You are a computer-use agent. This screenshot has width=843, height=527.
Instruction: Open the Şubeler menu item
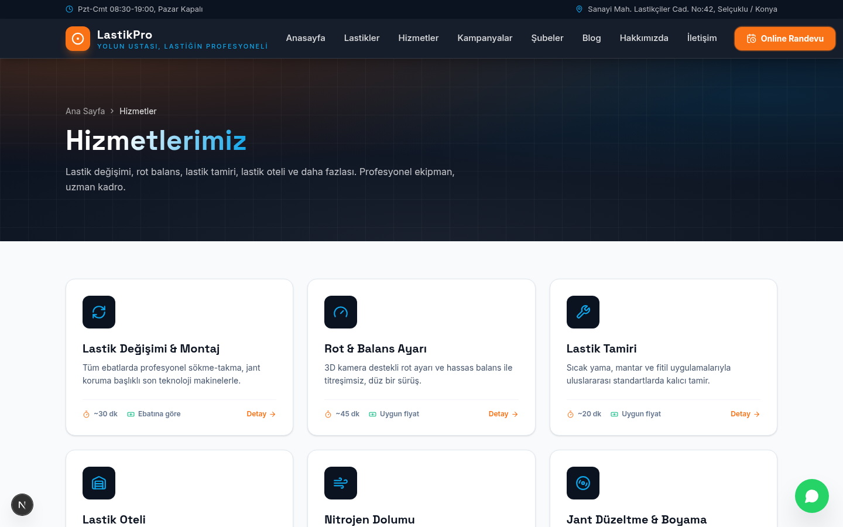[547, 38]
